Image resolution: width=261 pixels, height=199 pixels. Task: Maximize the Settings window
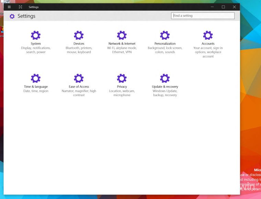pos(223,7)
